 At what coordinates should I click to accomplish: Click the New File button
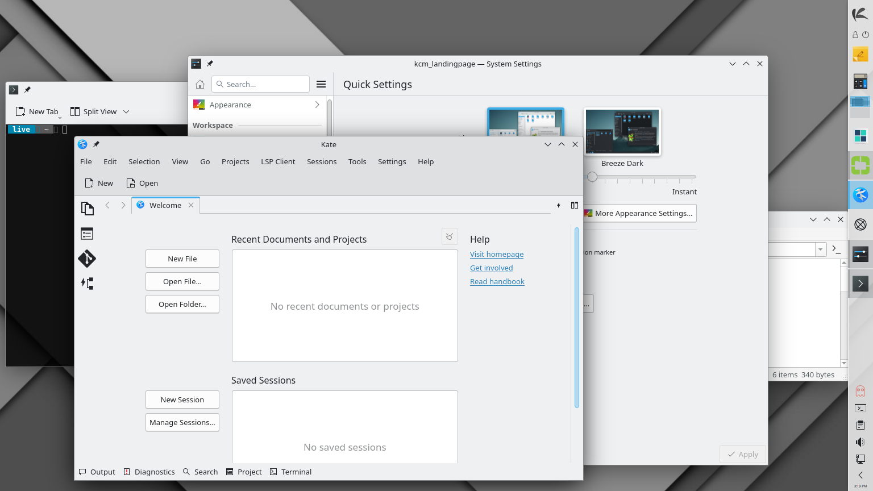182,259
